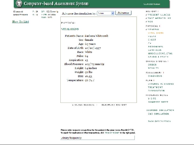
Task: Click the patient name Barbara Whitcomb value
Action: (96, 36)
